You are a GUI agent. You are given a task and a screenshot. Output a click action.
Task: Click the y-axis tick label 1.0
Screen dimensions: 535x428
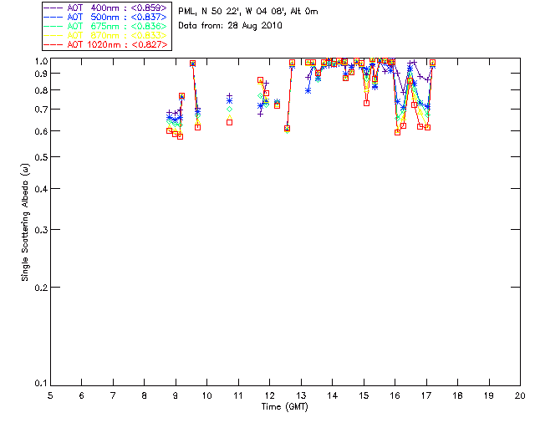pyautogui.click(x=38, y=62)
